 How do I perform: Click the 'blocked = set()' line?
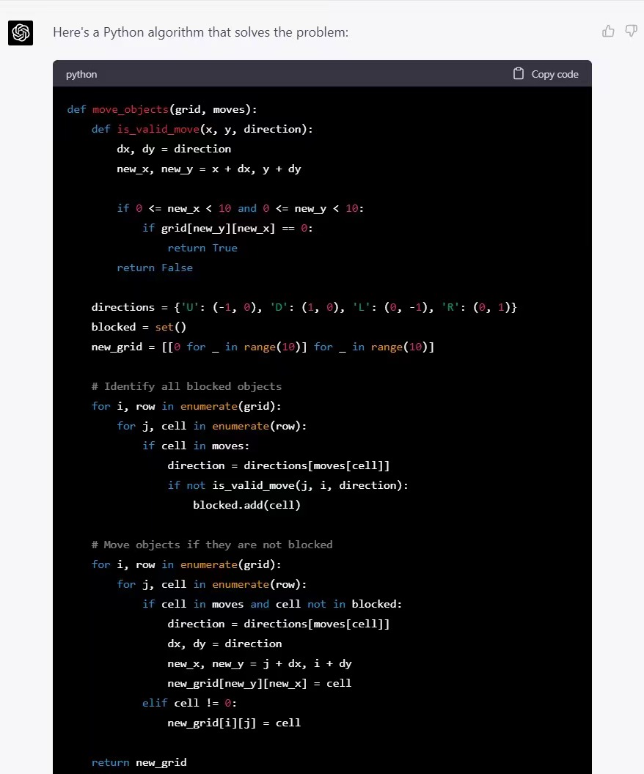[x=139, y=327]
